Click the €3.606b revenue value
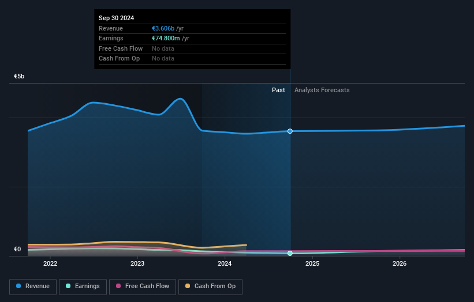The image size is (474, 302). [163, 28]
